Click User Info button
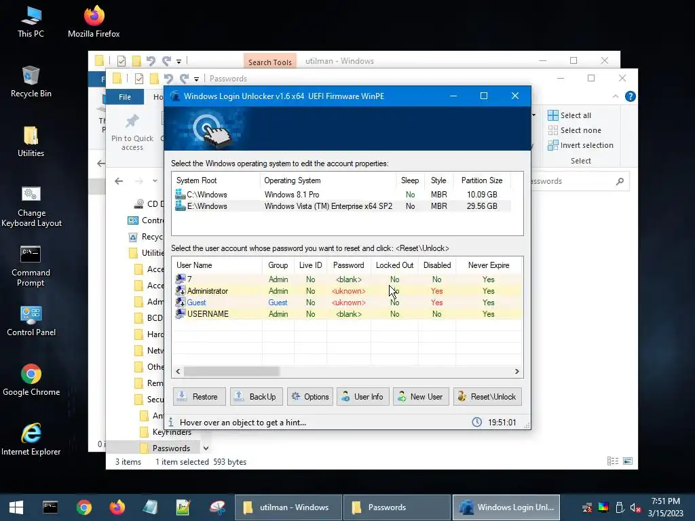 (x=362, y=396)
